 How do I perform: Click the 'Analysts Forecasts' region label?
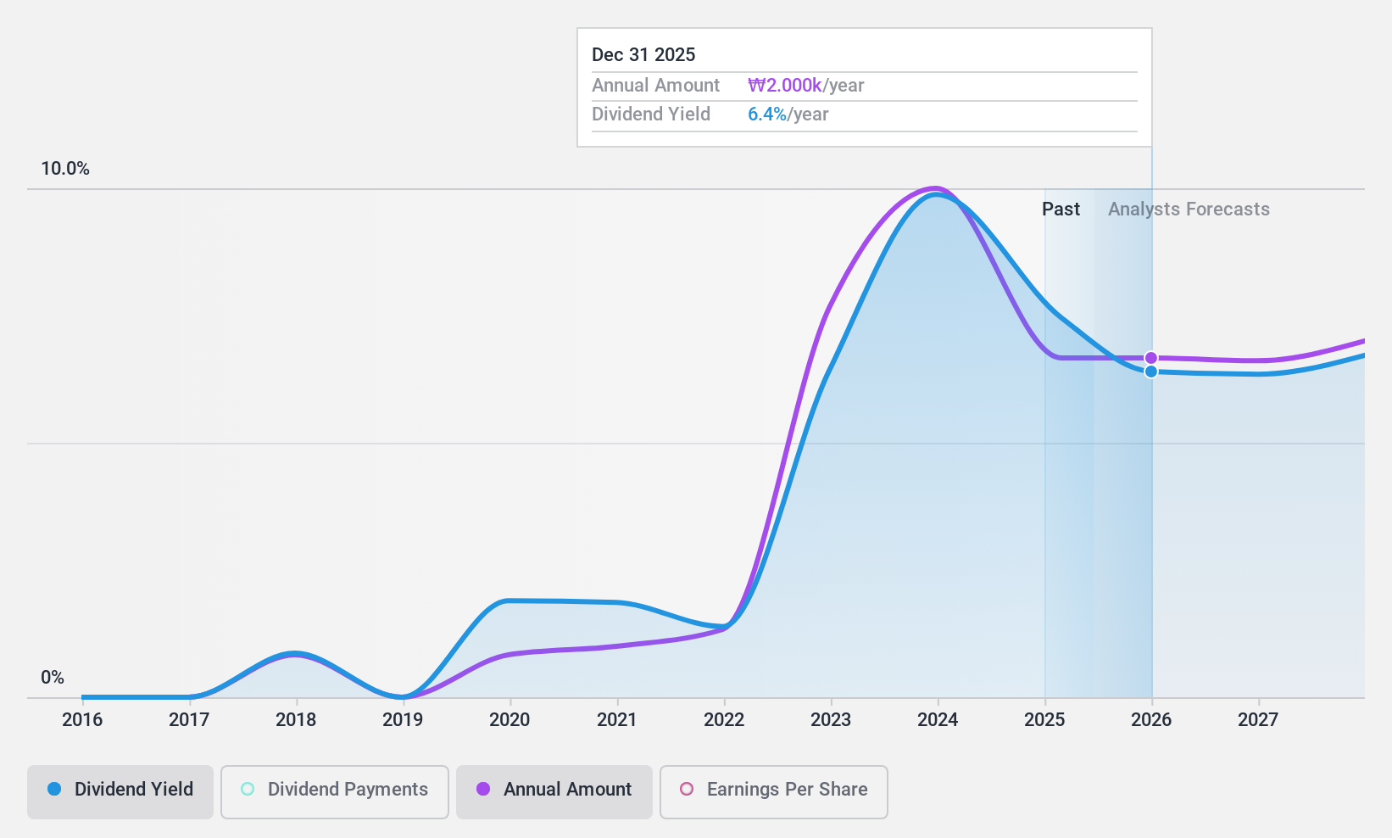point(1189,209)
